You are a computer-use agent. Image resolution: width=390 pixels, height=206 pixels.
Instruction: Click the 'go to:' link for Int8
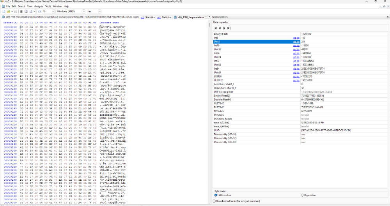pos(296,38)
